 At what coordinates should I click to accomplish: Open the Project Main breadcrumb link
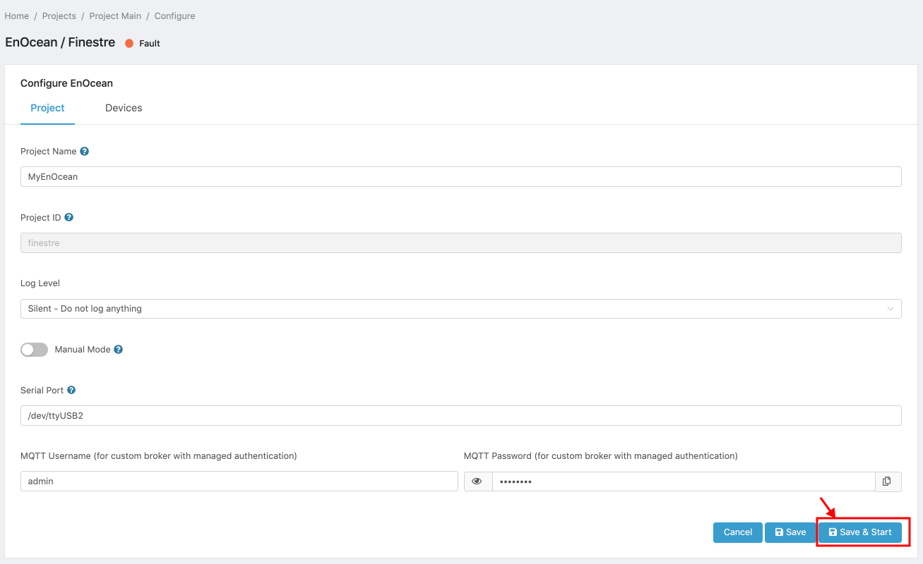click(115, 16)
